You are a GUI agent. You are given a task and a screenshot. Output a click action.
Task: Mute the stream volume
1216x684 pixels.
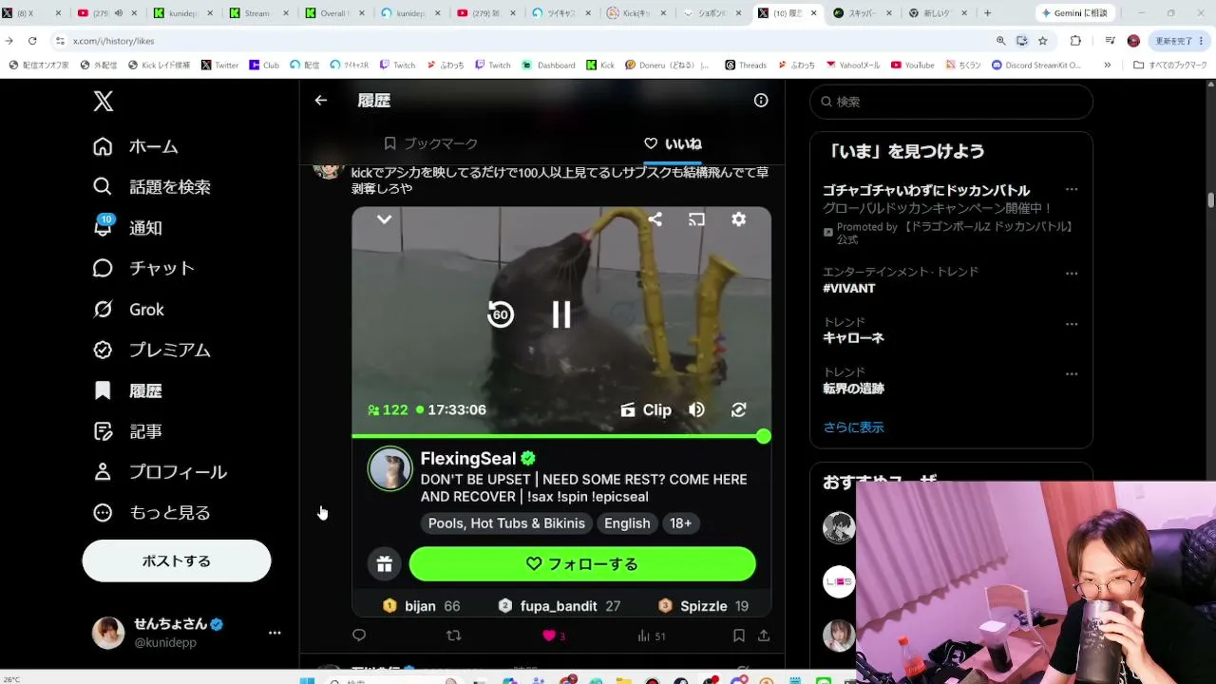(696, 410)
